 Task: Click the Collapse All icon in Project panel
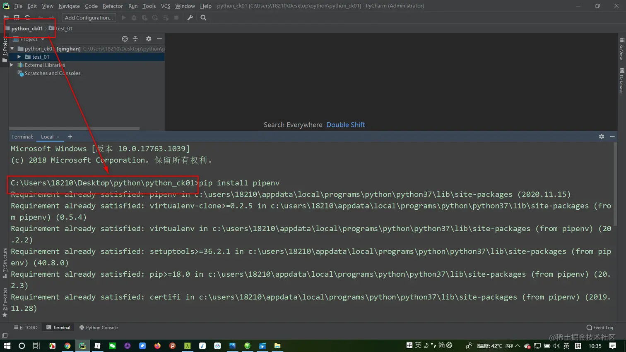[x=135, y=39]
